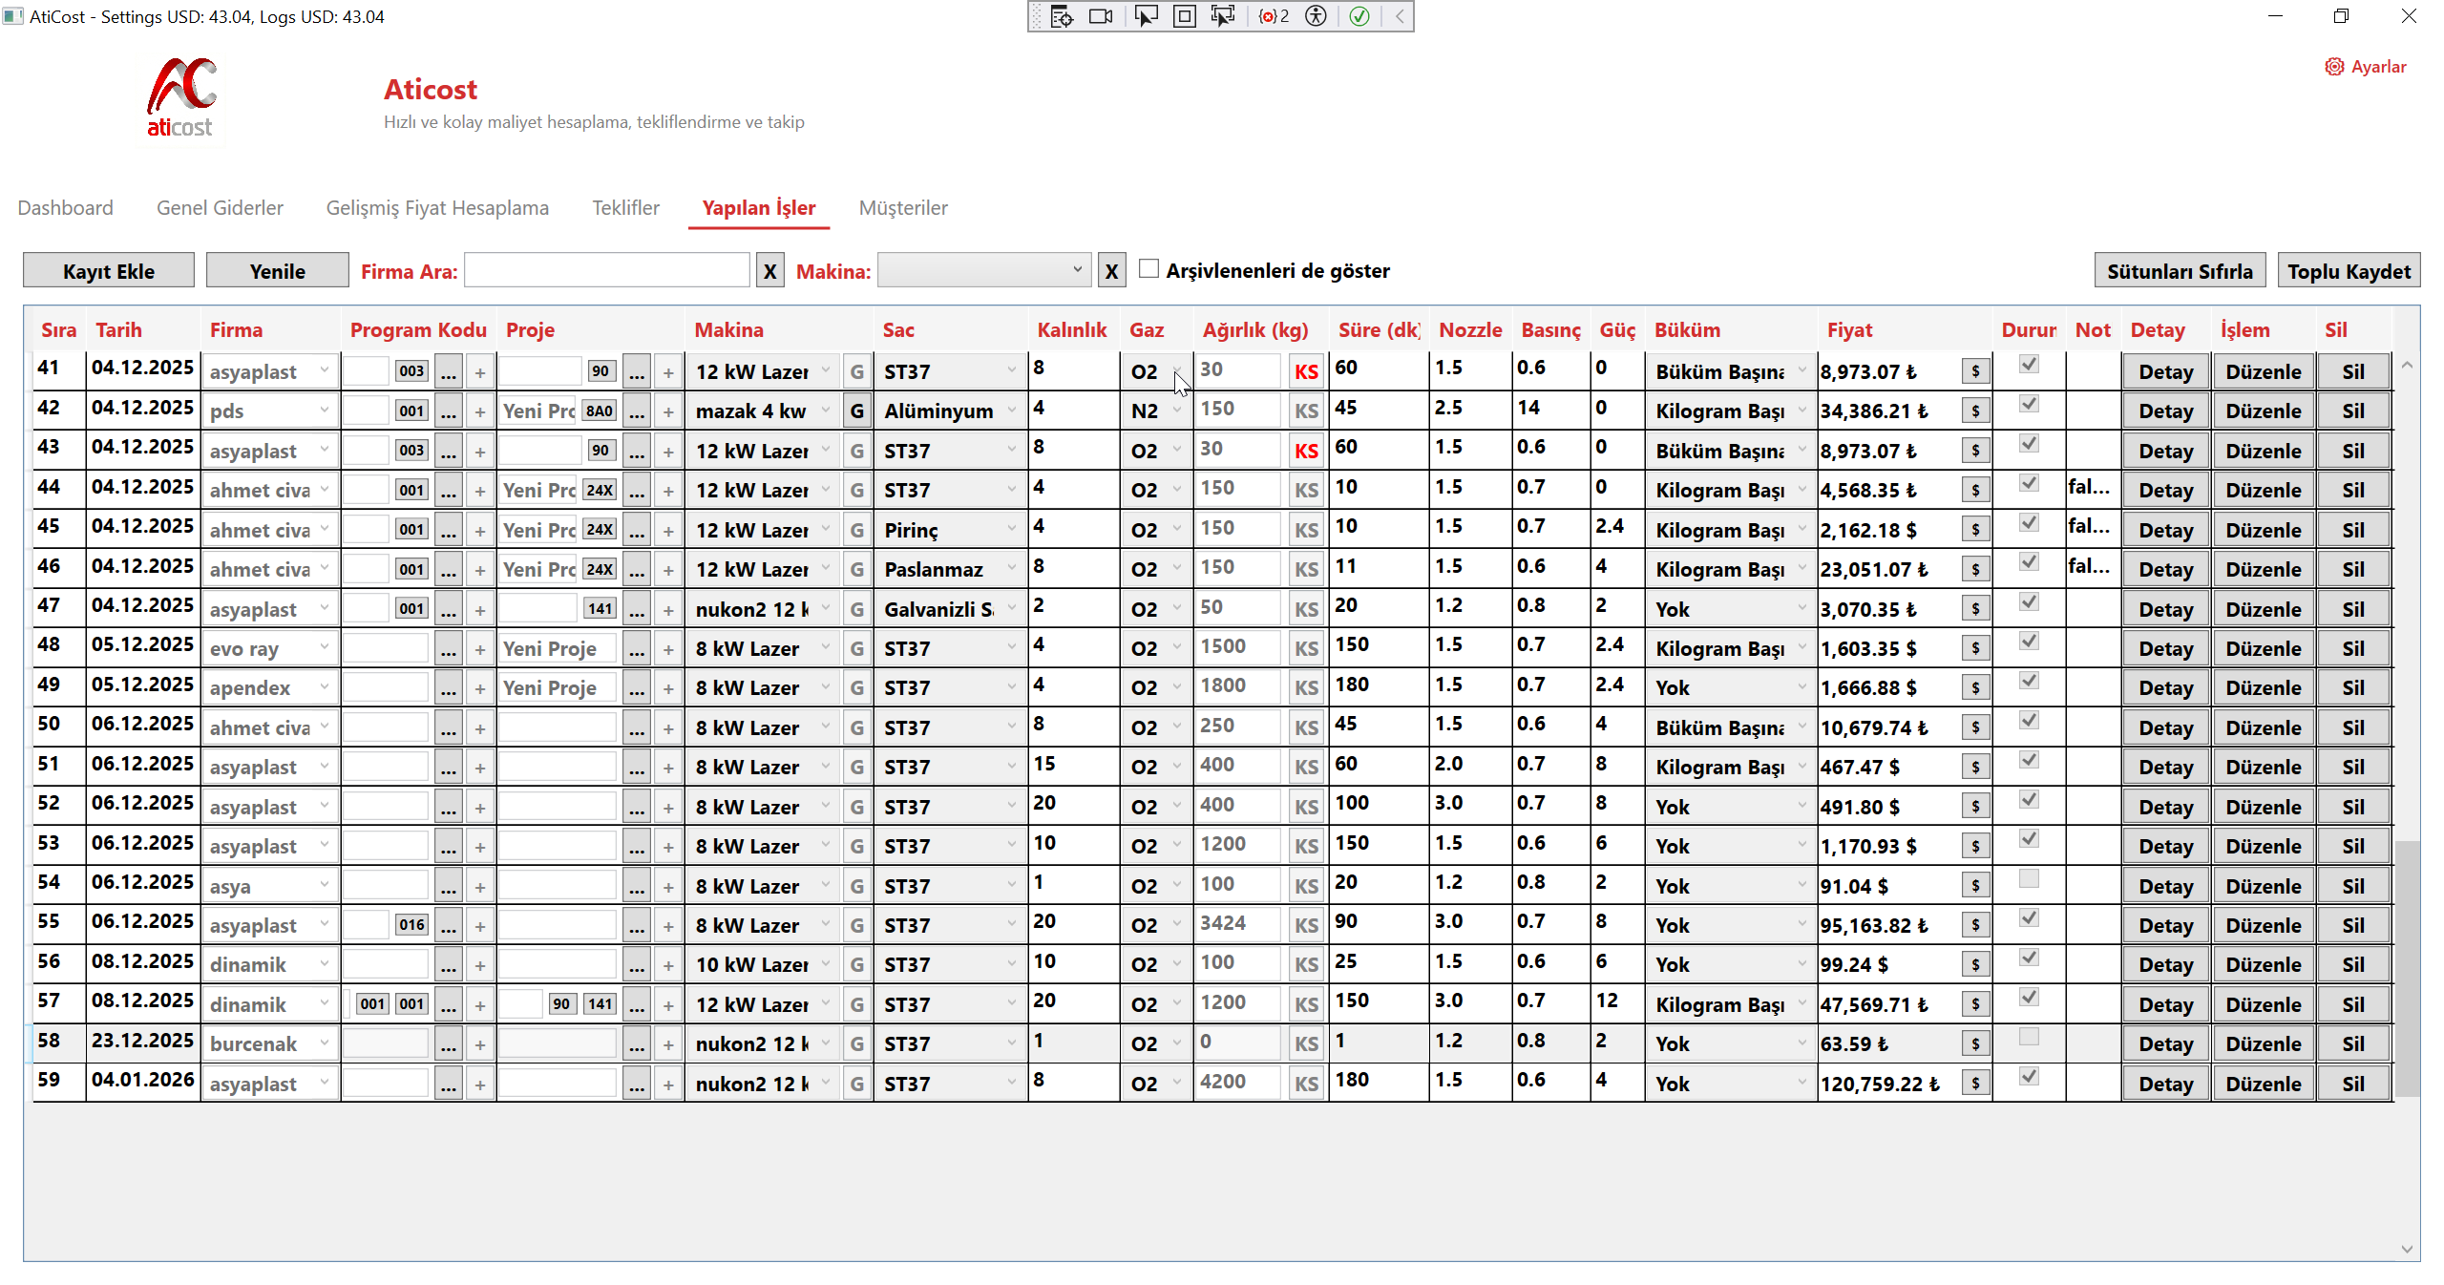Click the Firma Ara search input field

coord(607,271)
